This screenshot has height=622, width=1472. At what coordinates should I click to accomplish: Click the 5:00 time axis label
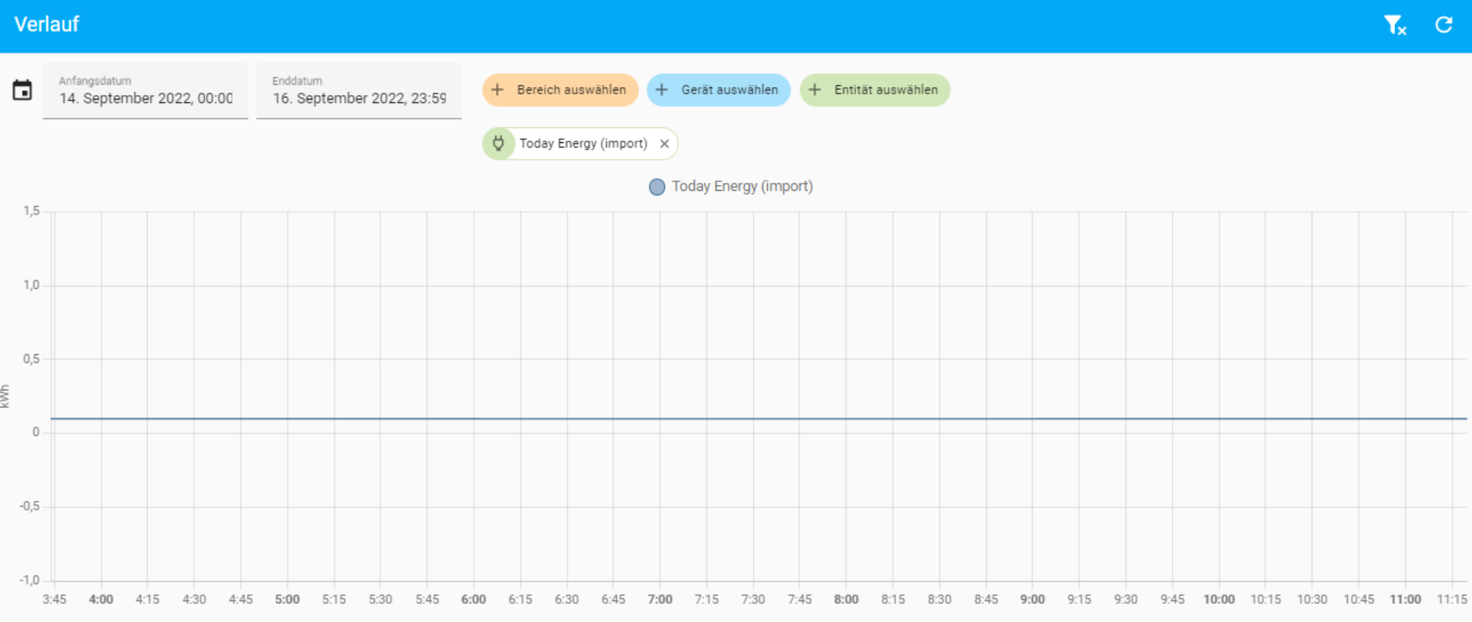287,599
